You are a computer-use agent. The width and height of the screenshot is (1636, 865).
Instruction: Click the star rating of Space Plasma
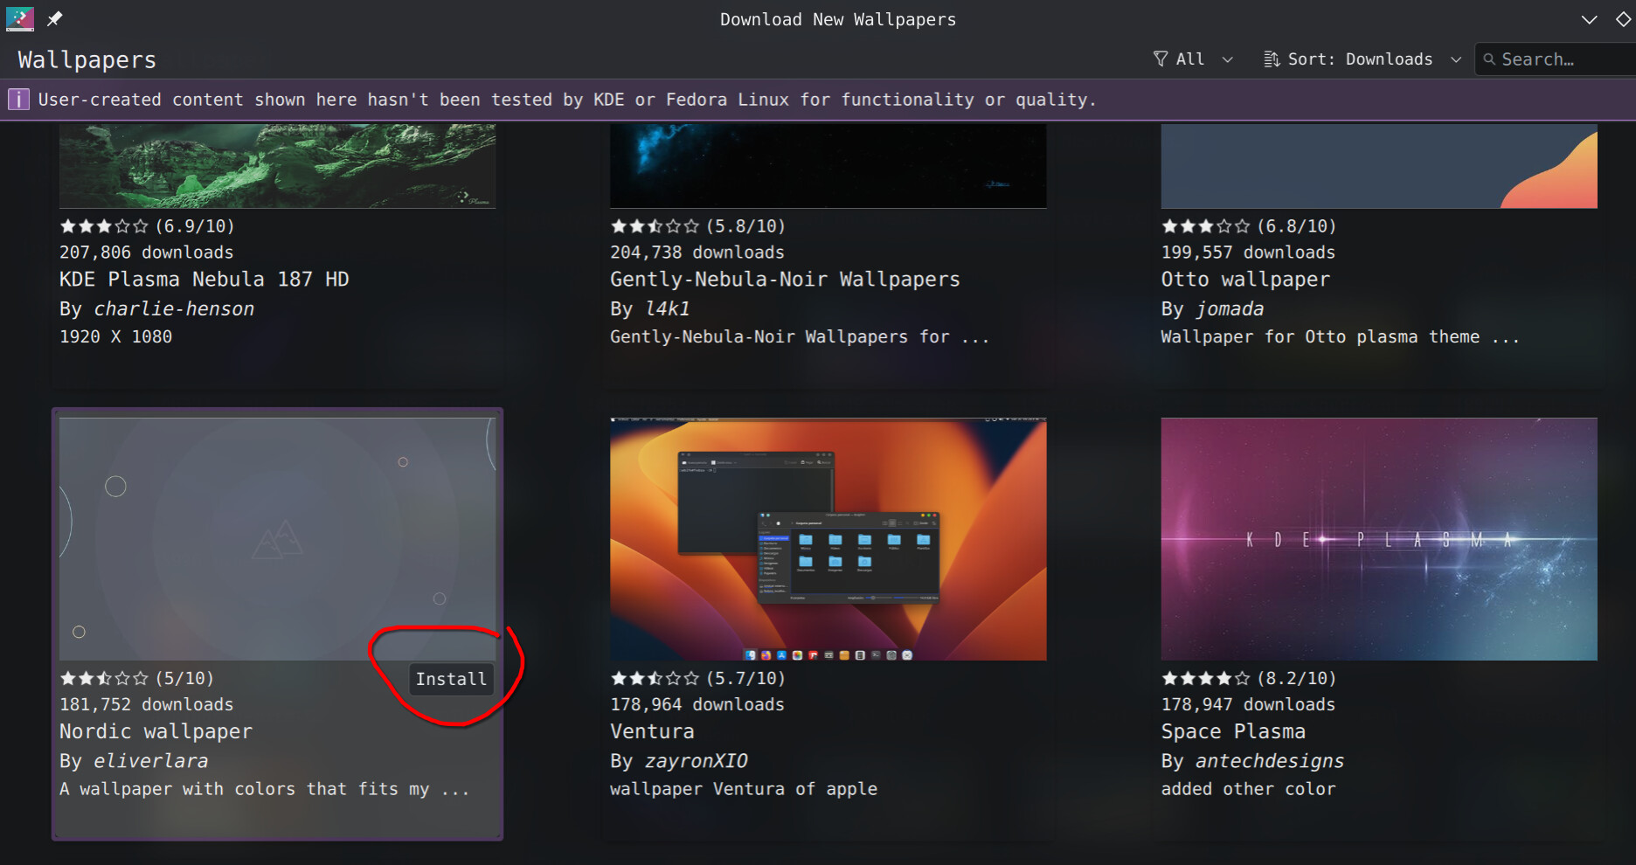click(x=1205, y=678)
